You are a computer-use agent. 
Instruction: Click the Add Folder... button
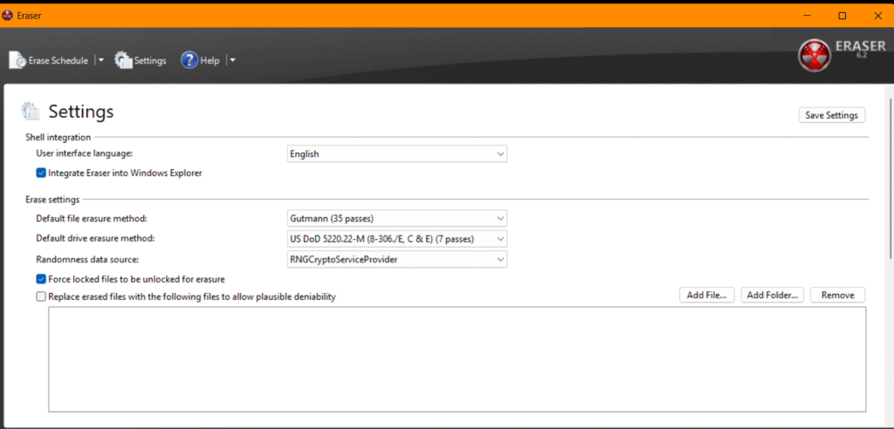(773, 295)
